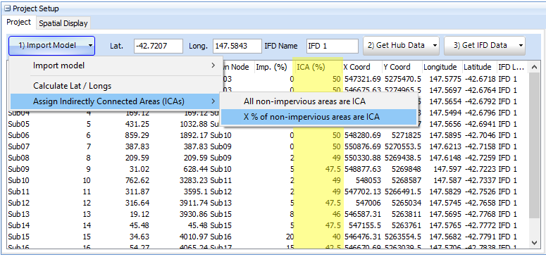546x257 pixels.
Task: Choose X % of non-impervious areas are ICA
Action: point(318,118)
